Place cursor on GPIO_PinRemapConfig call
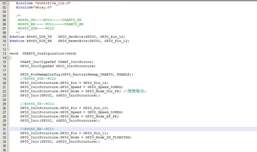 [x=41, y=74]
